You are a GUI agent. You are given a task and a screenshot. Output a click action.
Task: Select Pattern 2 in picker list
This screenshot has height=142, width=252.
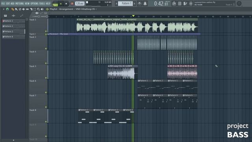coord(13,26)
